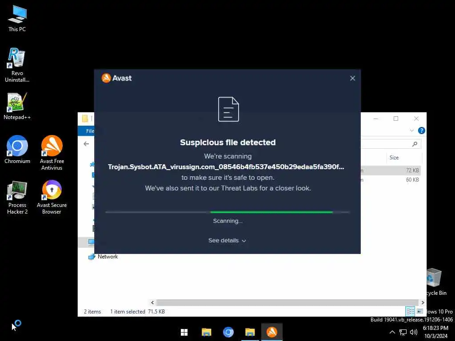
Task: Select the 72 KB file row
Action: (391, 170)
